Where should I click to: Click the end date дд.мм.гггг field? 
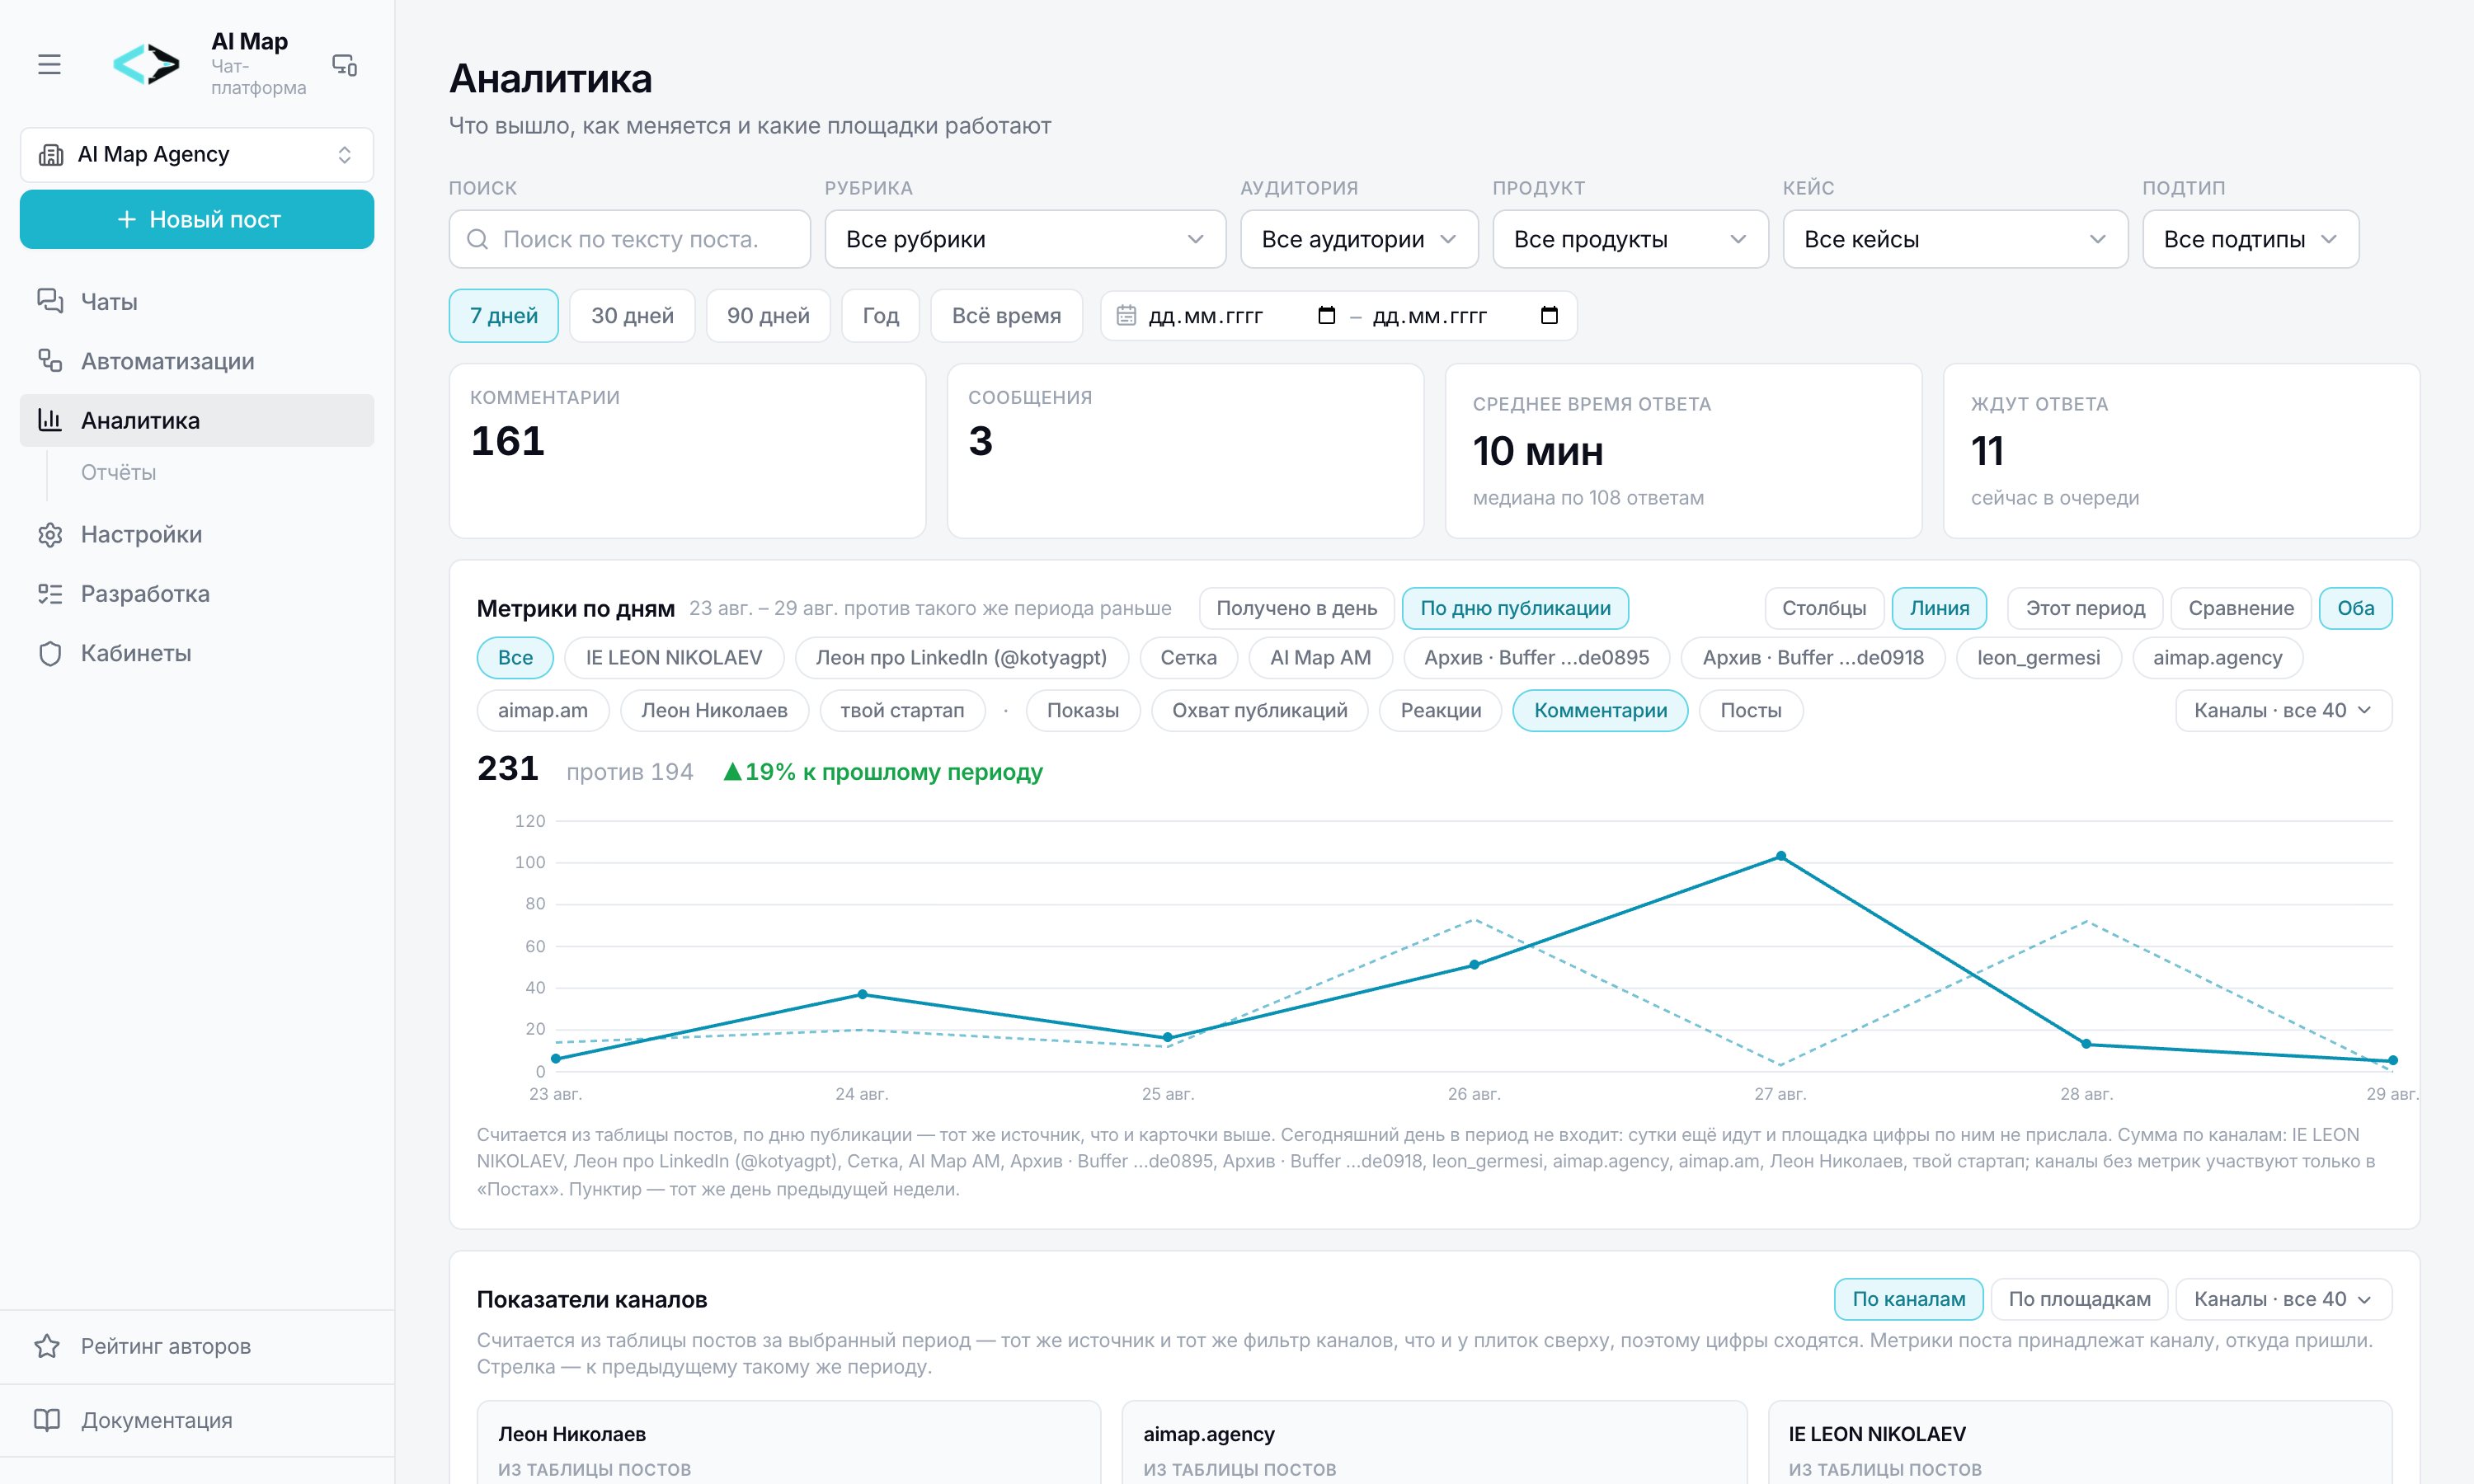pos(1465,316)
